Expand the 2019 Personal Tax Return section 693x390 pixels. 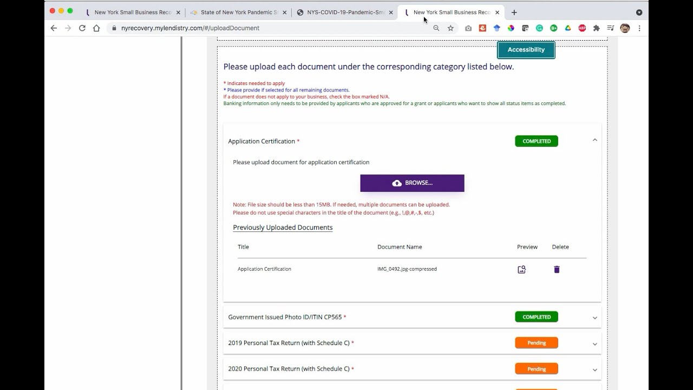pos(594,343)
